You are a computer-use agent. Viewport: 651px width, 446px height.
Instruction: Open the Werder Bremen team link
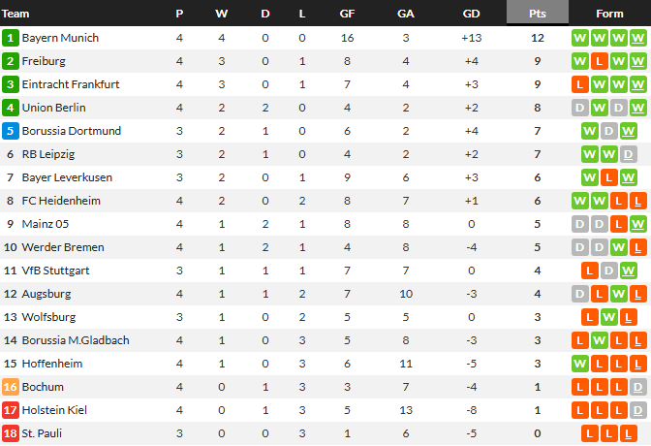click(63, 247)
